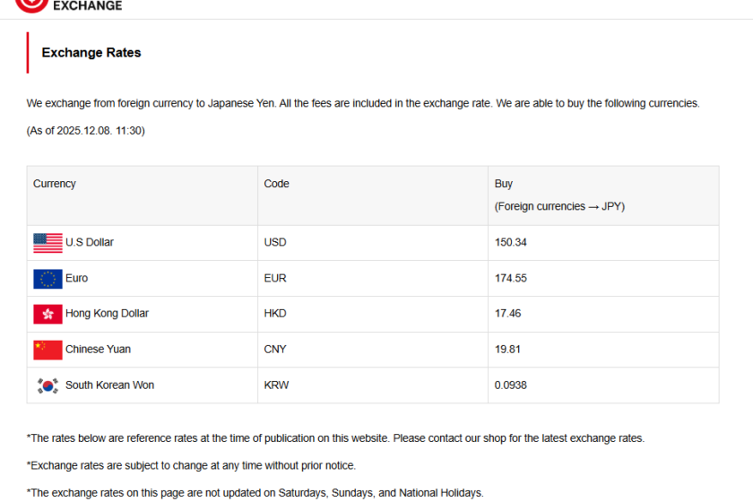The width and height of the screenshot is (753, 502).
Task: Click the Chinese Yuan flag icon
Action: tap(48, 350)
